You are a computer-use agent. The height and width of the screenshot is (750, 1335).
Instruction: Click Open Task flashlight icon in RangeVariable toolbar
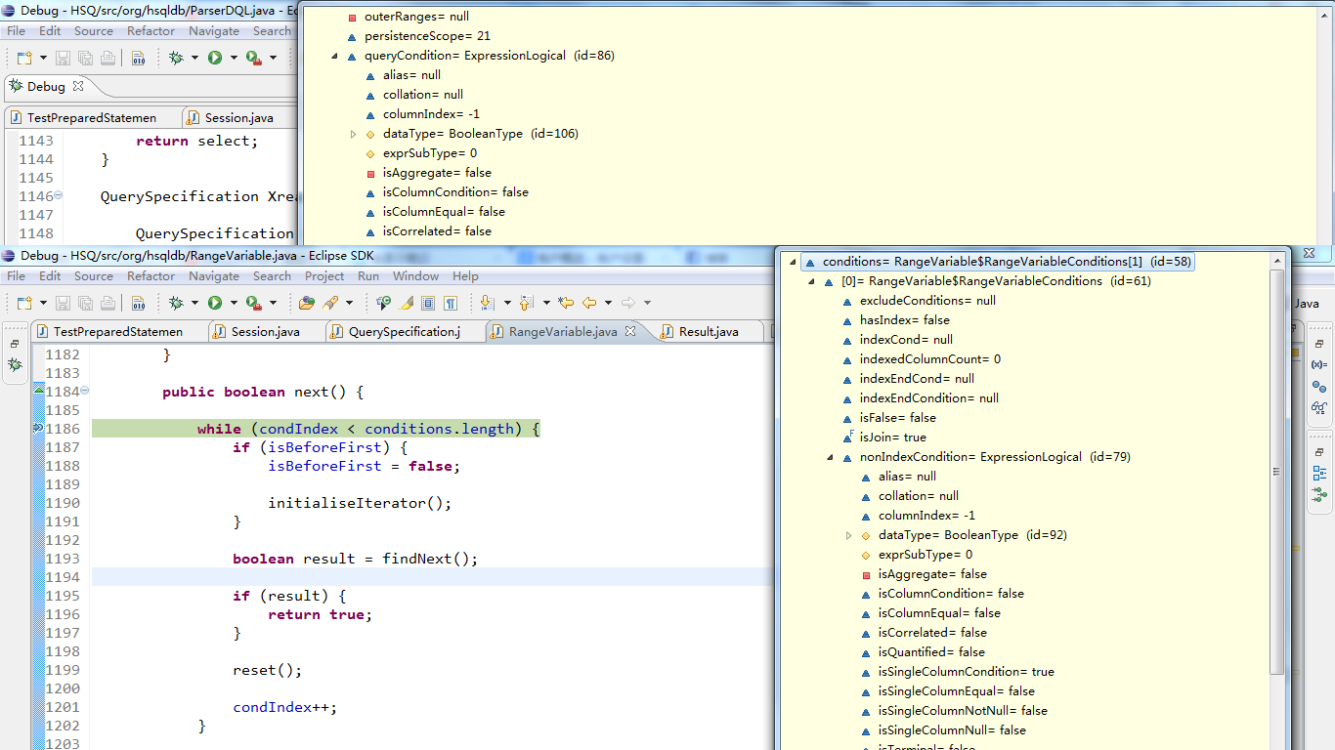click(330, 303)
